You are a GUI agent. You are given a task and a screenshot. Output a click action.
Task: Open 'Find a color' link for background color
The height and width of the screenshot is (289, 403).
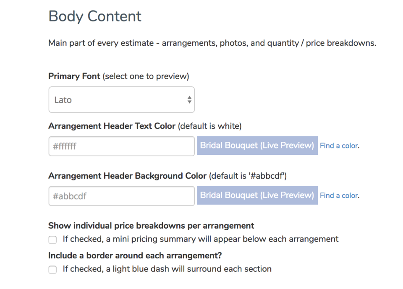(339, 195)
